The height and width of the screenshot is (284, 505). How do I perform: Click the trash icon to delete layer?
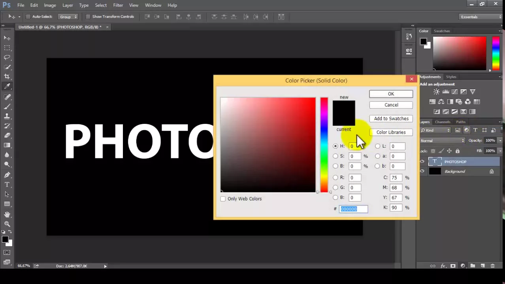point(493,266)
